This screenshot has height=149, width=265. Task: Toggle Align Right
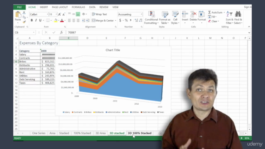pyautogui.click(x=78, y=20)
